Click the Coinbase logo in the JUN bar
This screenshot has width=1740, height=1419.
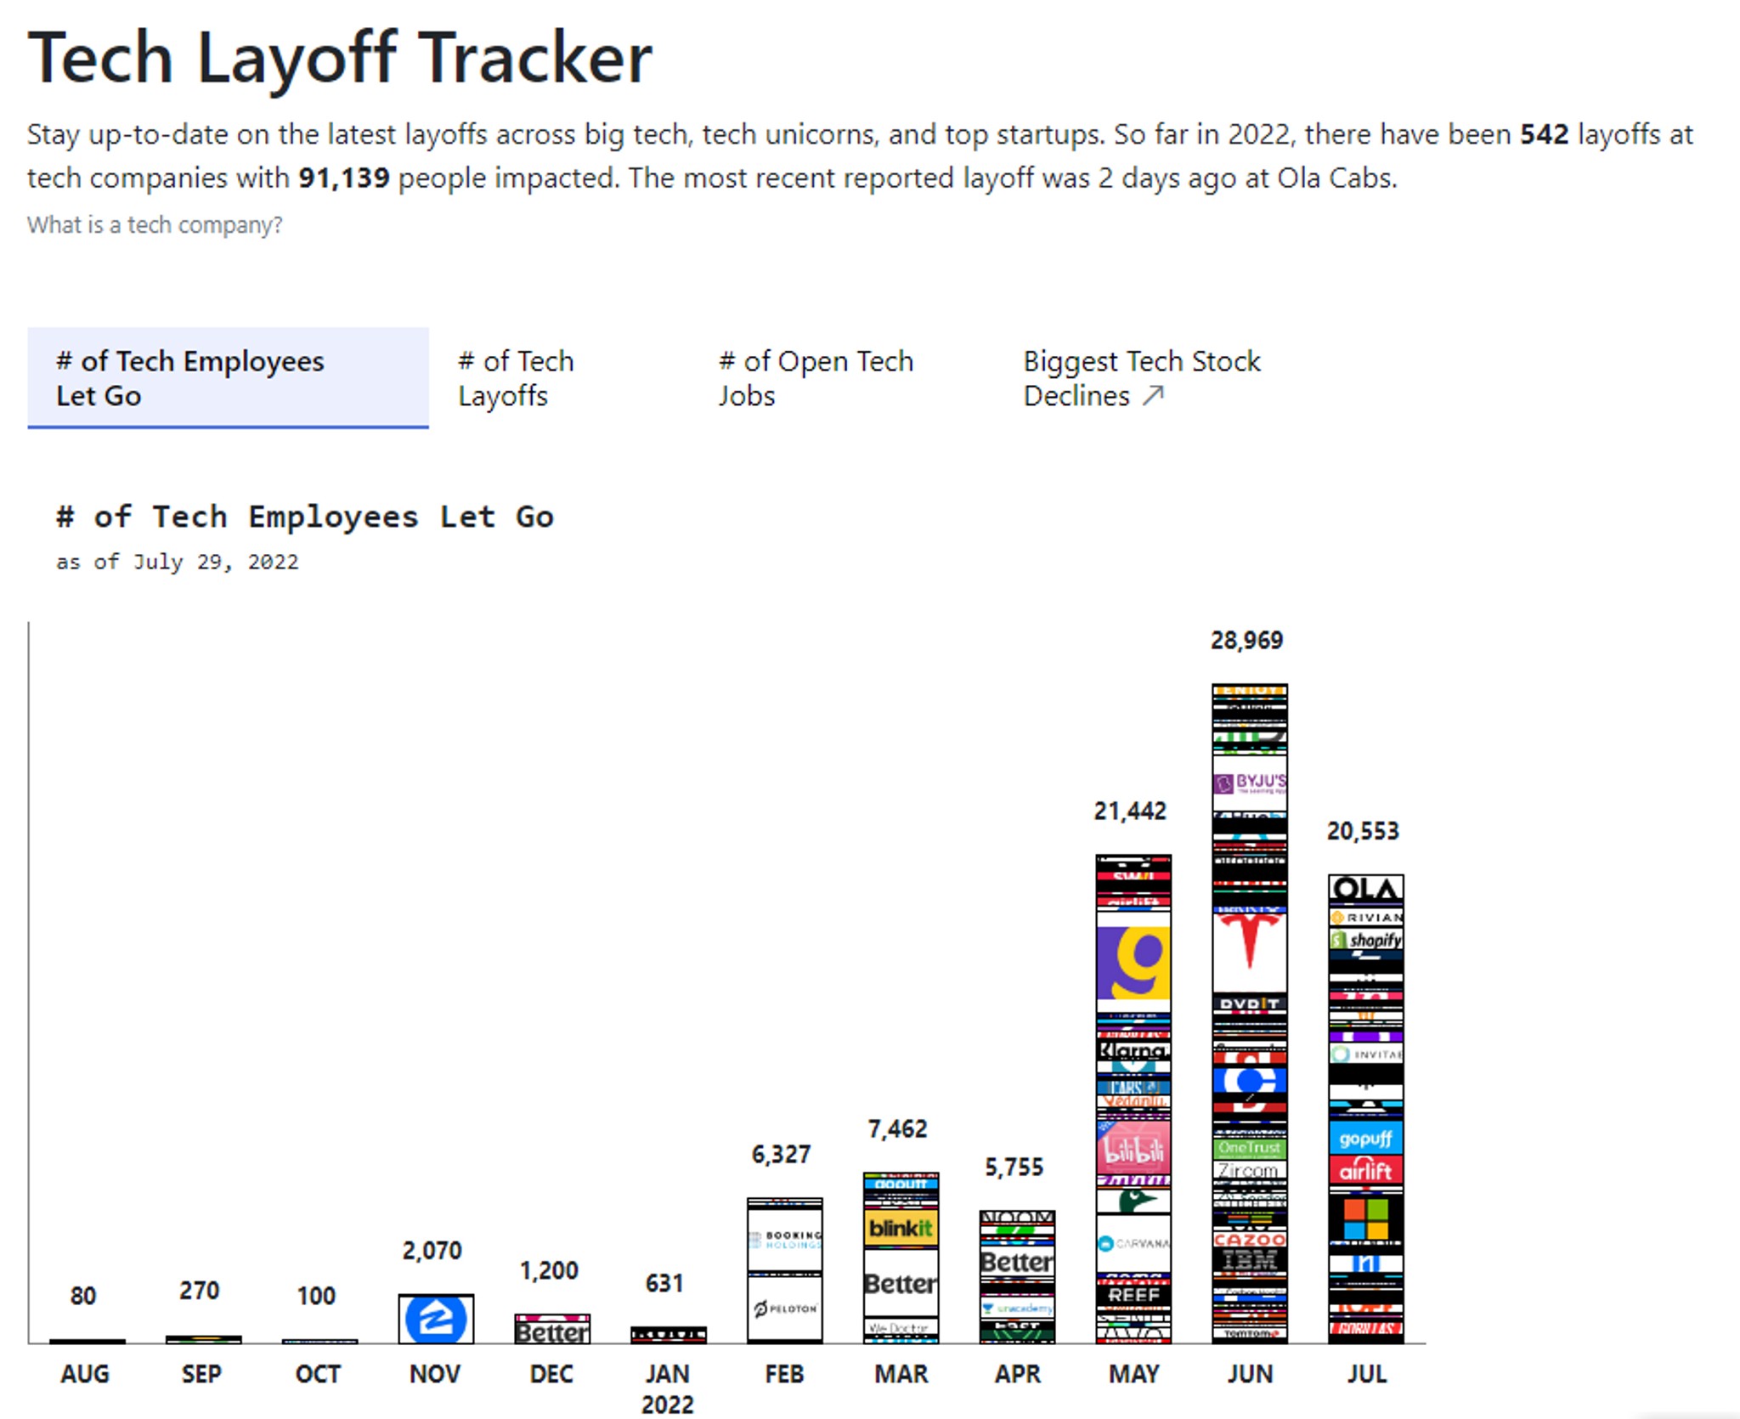point(1251,1081)
